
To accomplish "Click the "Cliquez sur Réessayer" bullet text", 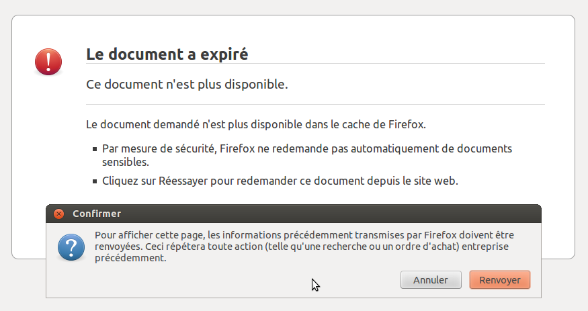I will pos(280,181).
